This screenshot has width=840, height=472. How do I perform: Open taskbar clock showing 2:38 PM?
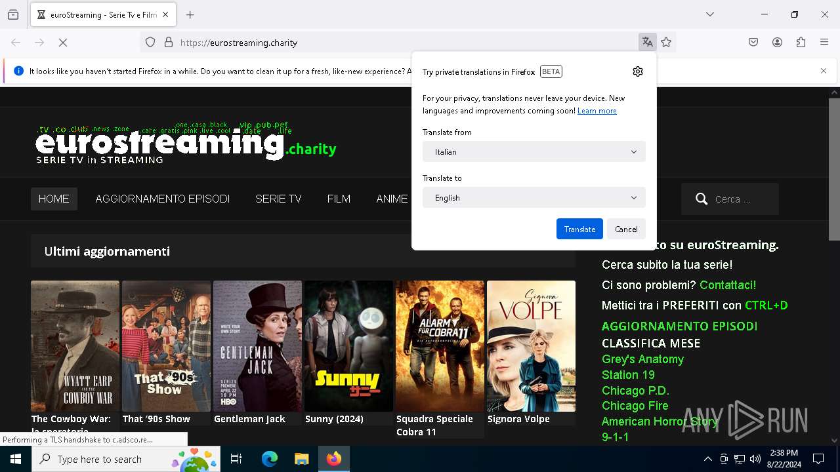(784, 459)
